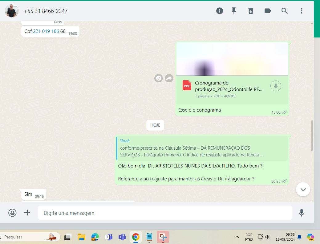Click the CPF number link 221 019 186
The width and height of the screenshot is (320, 244).
point(46,31)
